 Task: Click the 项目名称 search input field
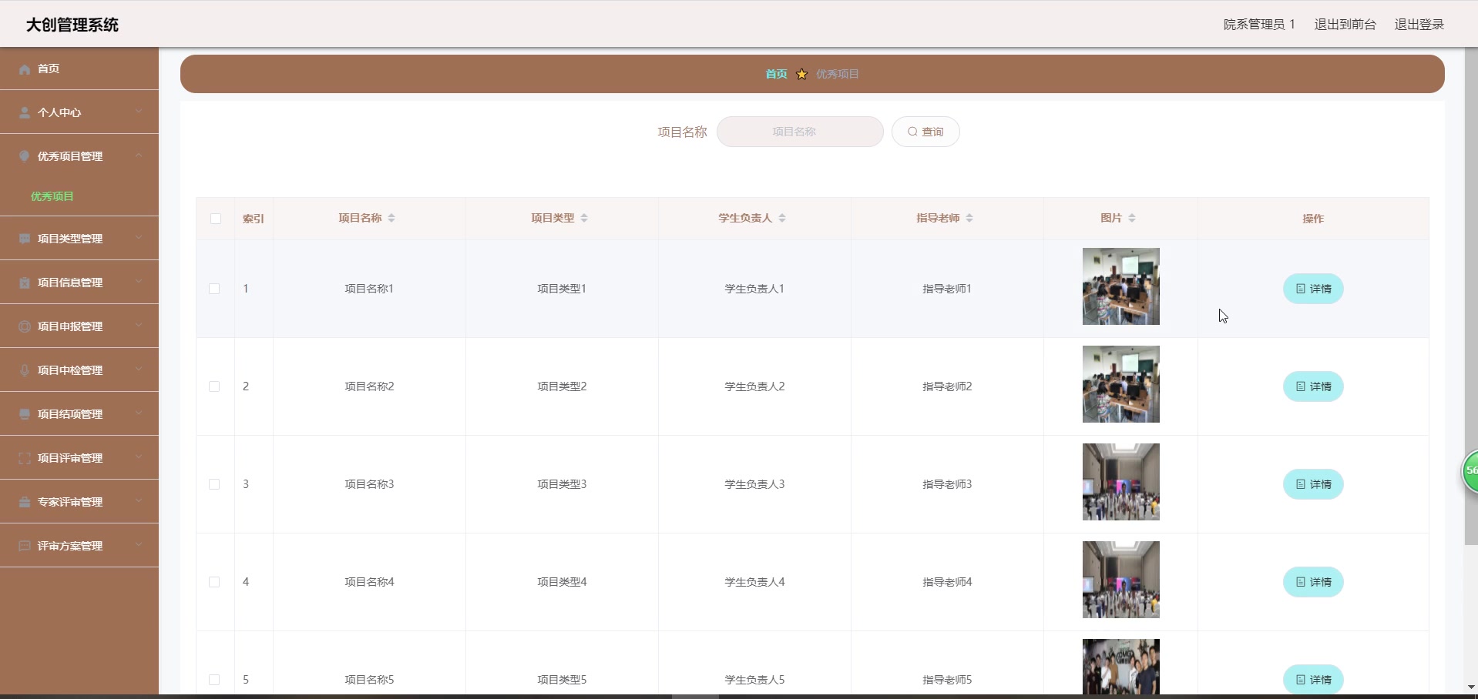pyautogui.click(x=800, y=132)
